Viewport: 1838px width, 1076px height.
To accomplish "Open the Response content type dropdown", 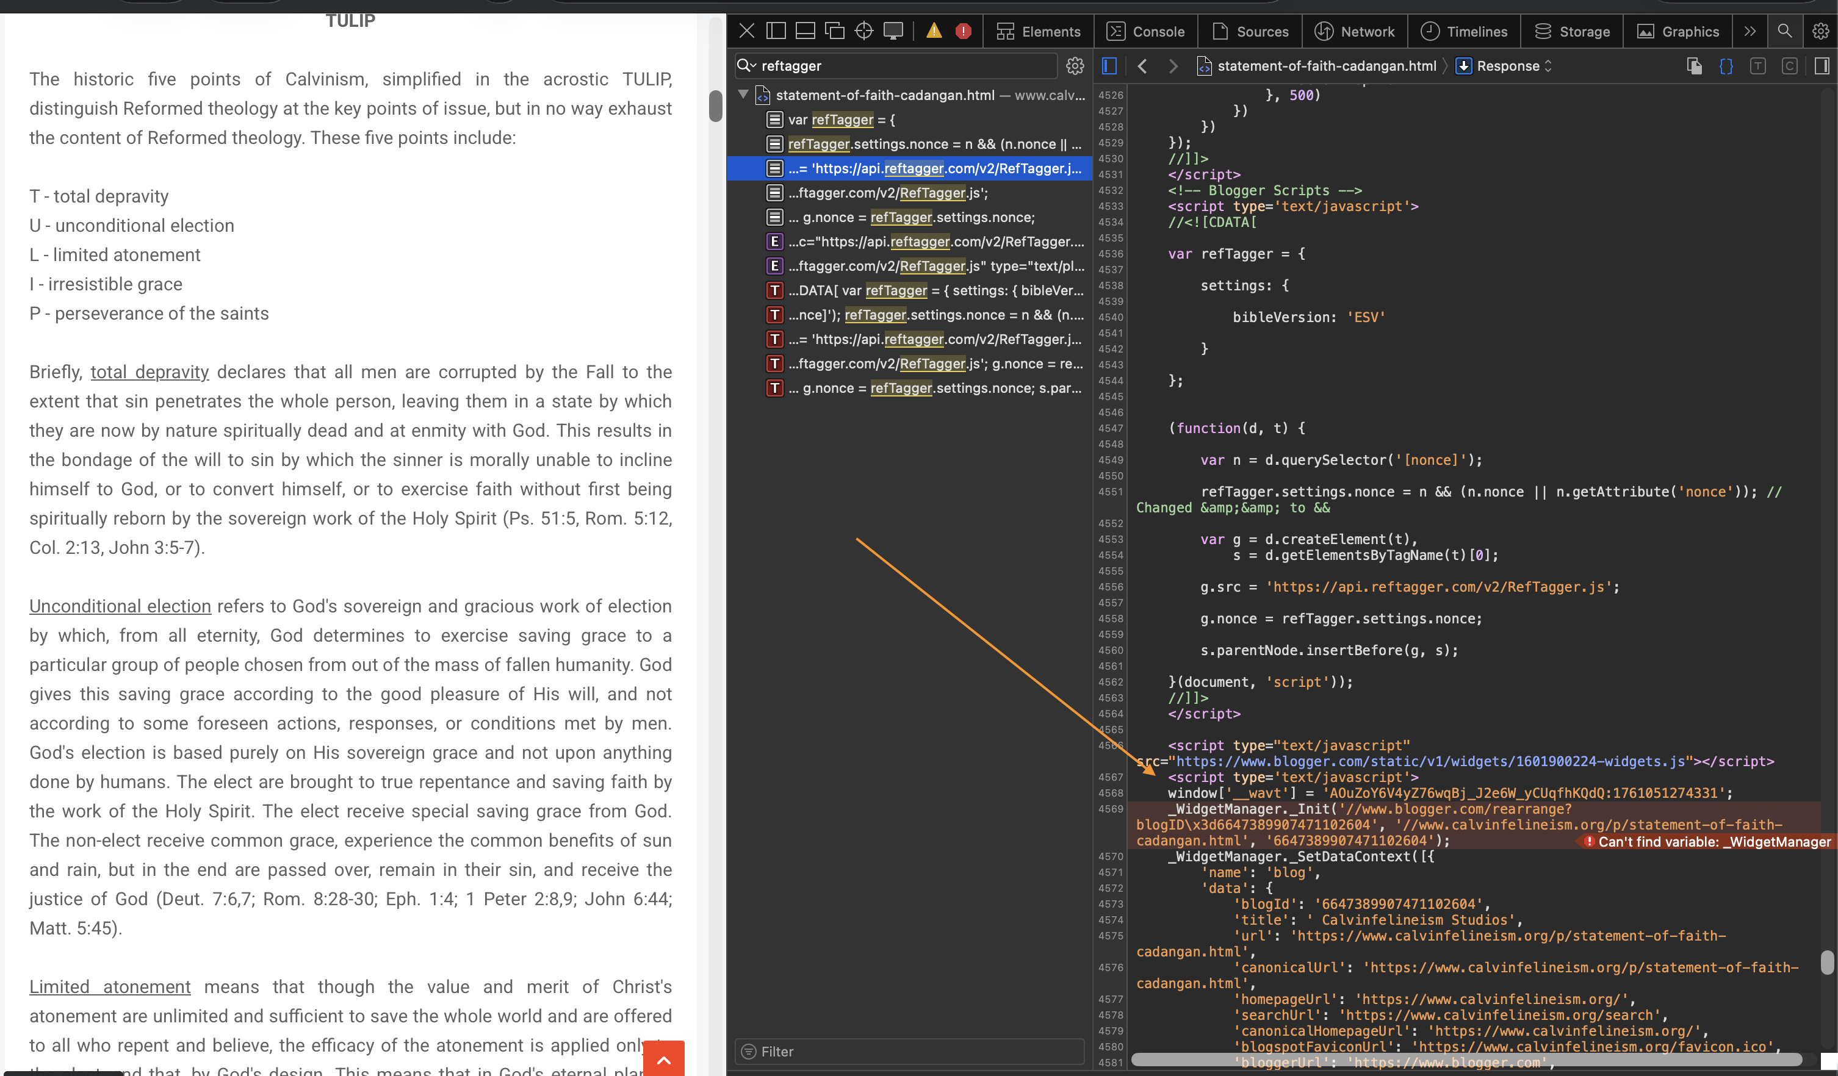I will (x=1508, y=66).
